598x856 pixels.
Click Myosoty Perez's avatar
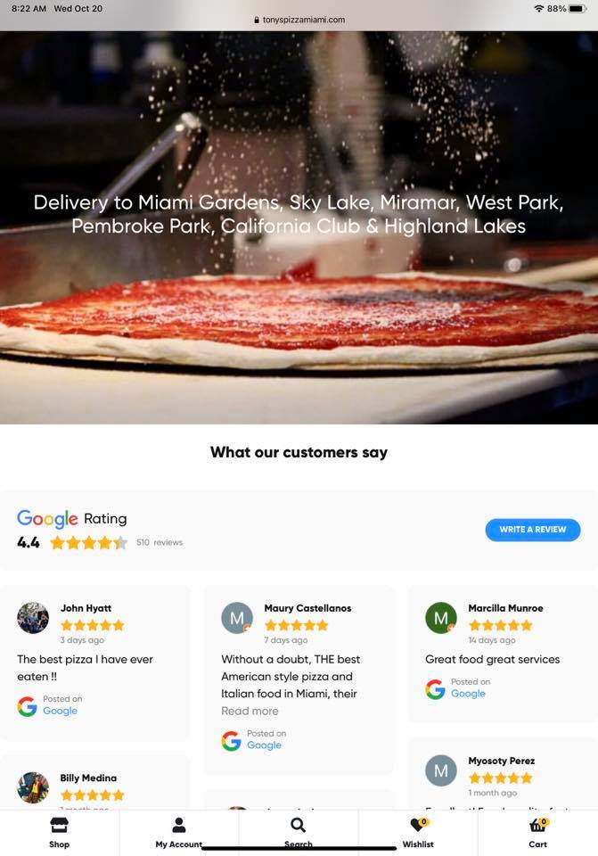pos(441,770)
